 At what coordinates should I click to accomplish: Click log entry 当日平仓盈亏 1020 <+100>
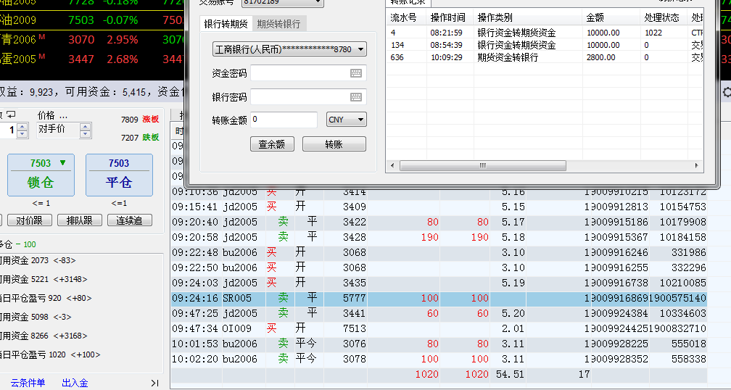click(x=50, y=354)
